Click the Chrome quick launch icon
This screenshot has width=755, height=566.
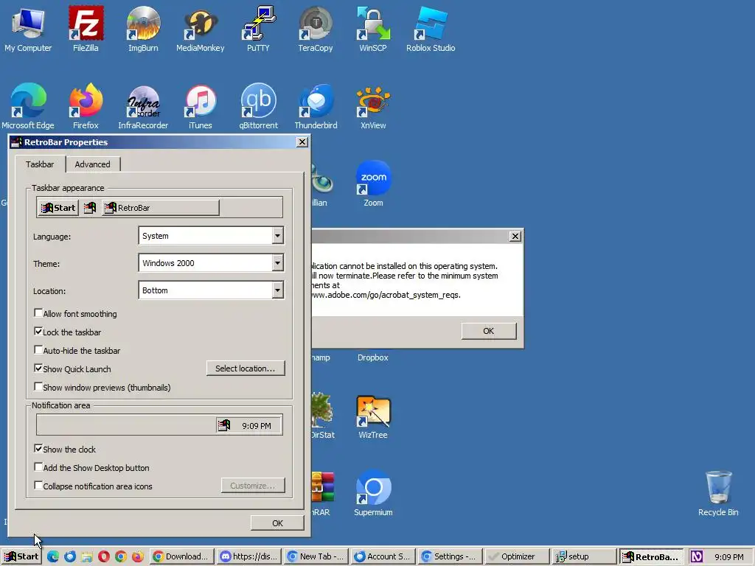[120, 557]
